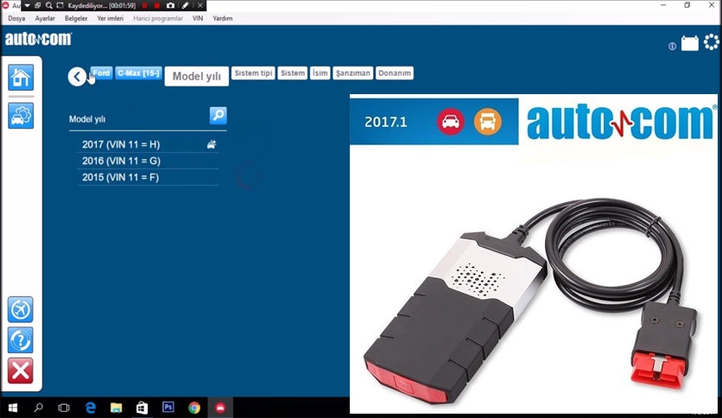Select the Sistem tipi step
The width and height of the screenshot is (722, 418).
tap(253, 73)
